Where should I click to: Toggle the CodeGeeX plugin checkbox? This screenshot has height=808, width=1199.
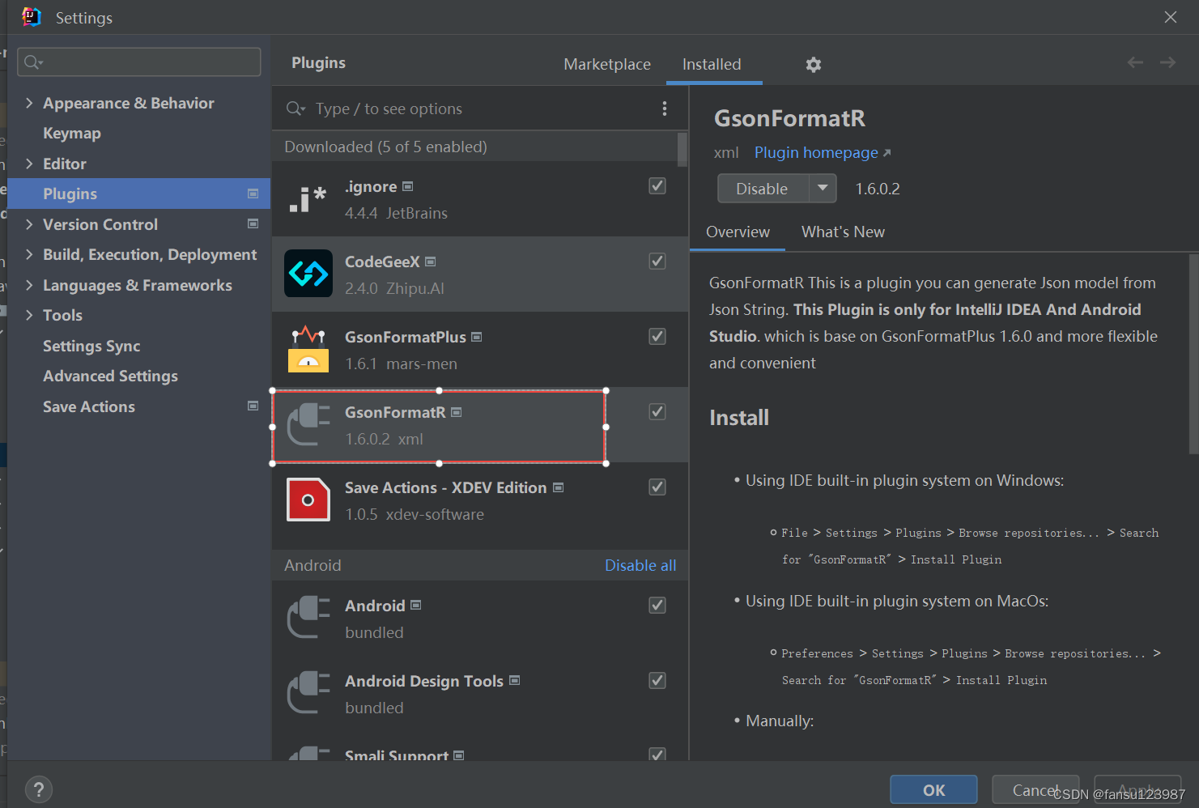tap(657, 262)
